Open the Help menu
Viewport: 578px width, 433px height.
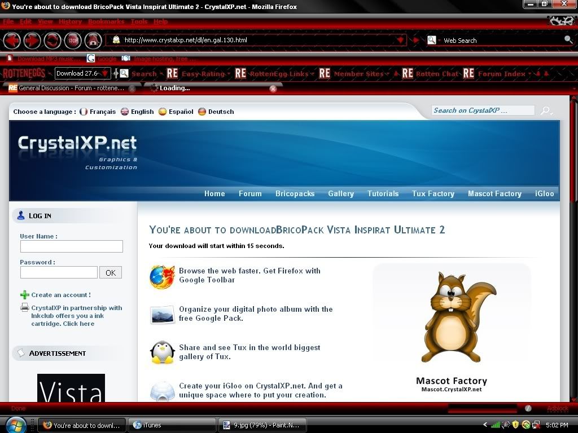(x=160, y=21)
